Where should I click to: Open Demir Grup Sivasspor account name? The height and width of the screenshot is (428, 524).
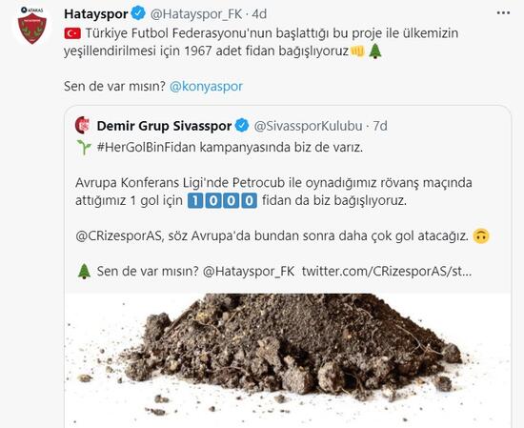(164, 126)
